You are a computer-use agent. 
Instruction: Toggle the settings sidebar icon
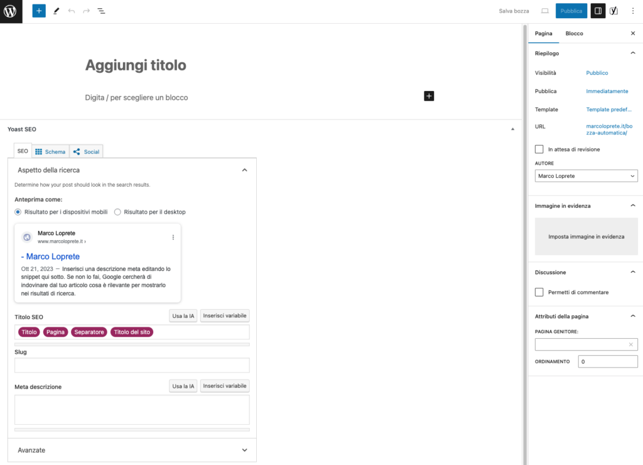[598, 11]
